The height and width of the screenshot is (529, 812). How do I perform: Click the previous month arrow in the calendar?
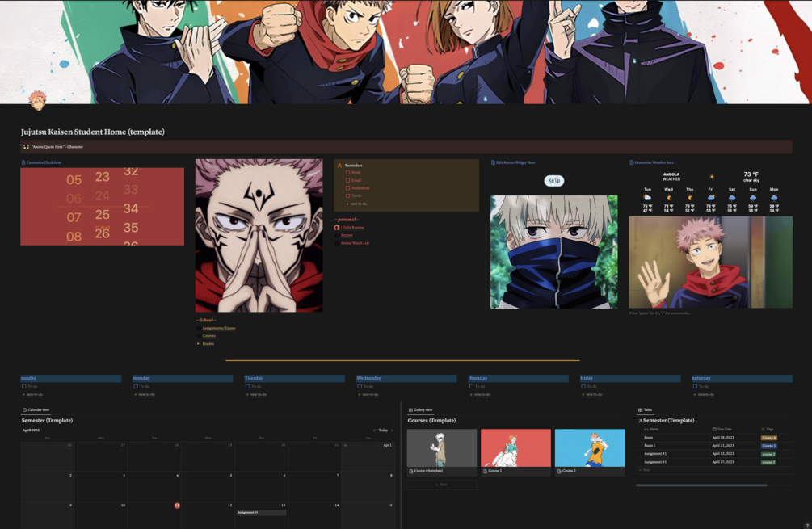374,430
